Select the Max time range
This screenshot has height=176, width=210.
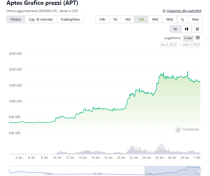click(x=196, y=19)
